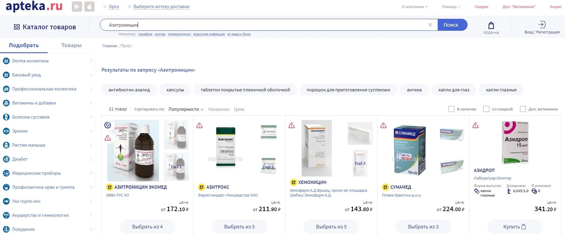Viewport: 565px width, 235px height.
Task: Click the Похудение category icon
Action: click(6, 229)
